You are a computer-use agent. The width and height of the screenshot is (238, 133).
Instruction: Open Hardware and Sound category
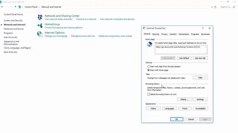(13, 29)
